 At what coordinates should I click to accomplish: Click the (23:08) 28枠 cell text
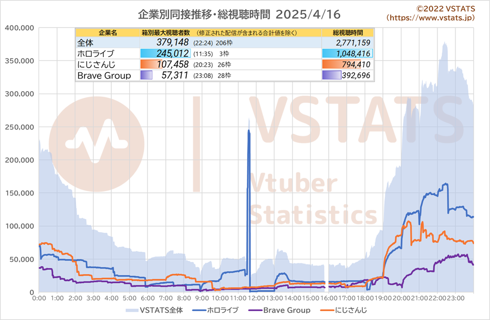coord(212,76)
